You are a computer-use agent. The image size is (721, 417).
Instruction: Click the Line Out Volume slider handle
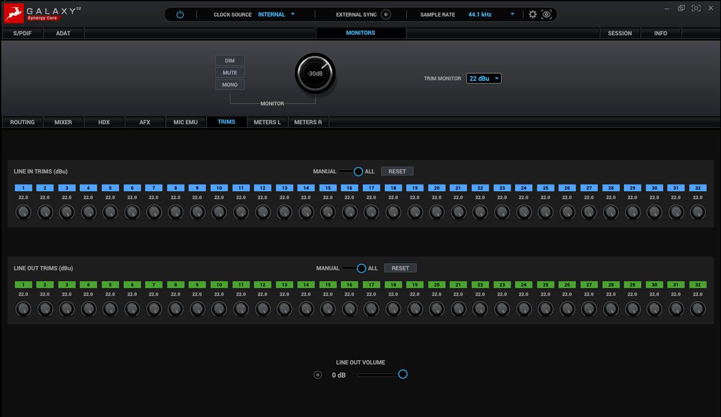tap(403, 374)
